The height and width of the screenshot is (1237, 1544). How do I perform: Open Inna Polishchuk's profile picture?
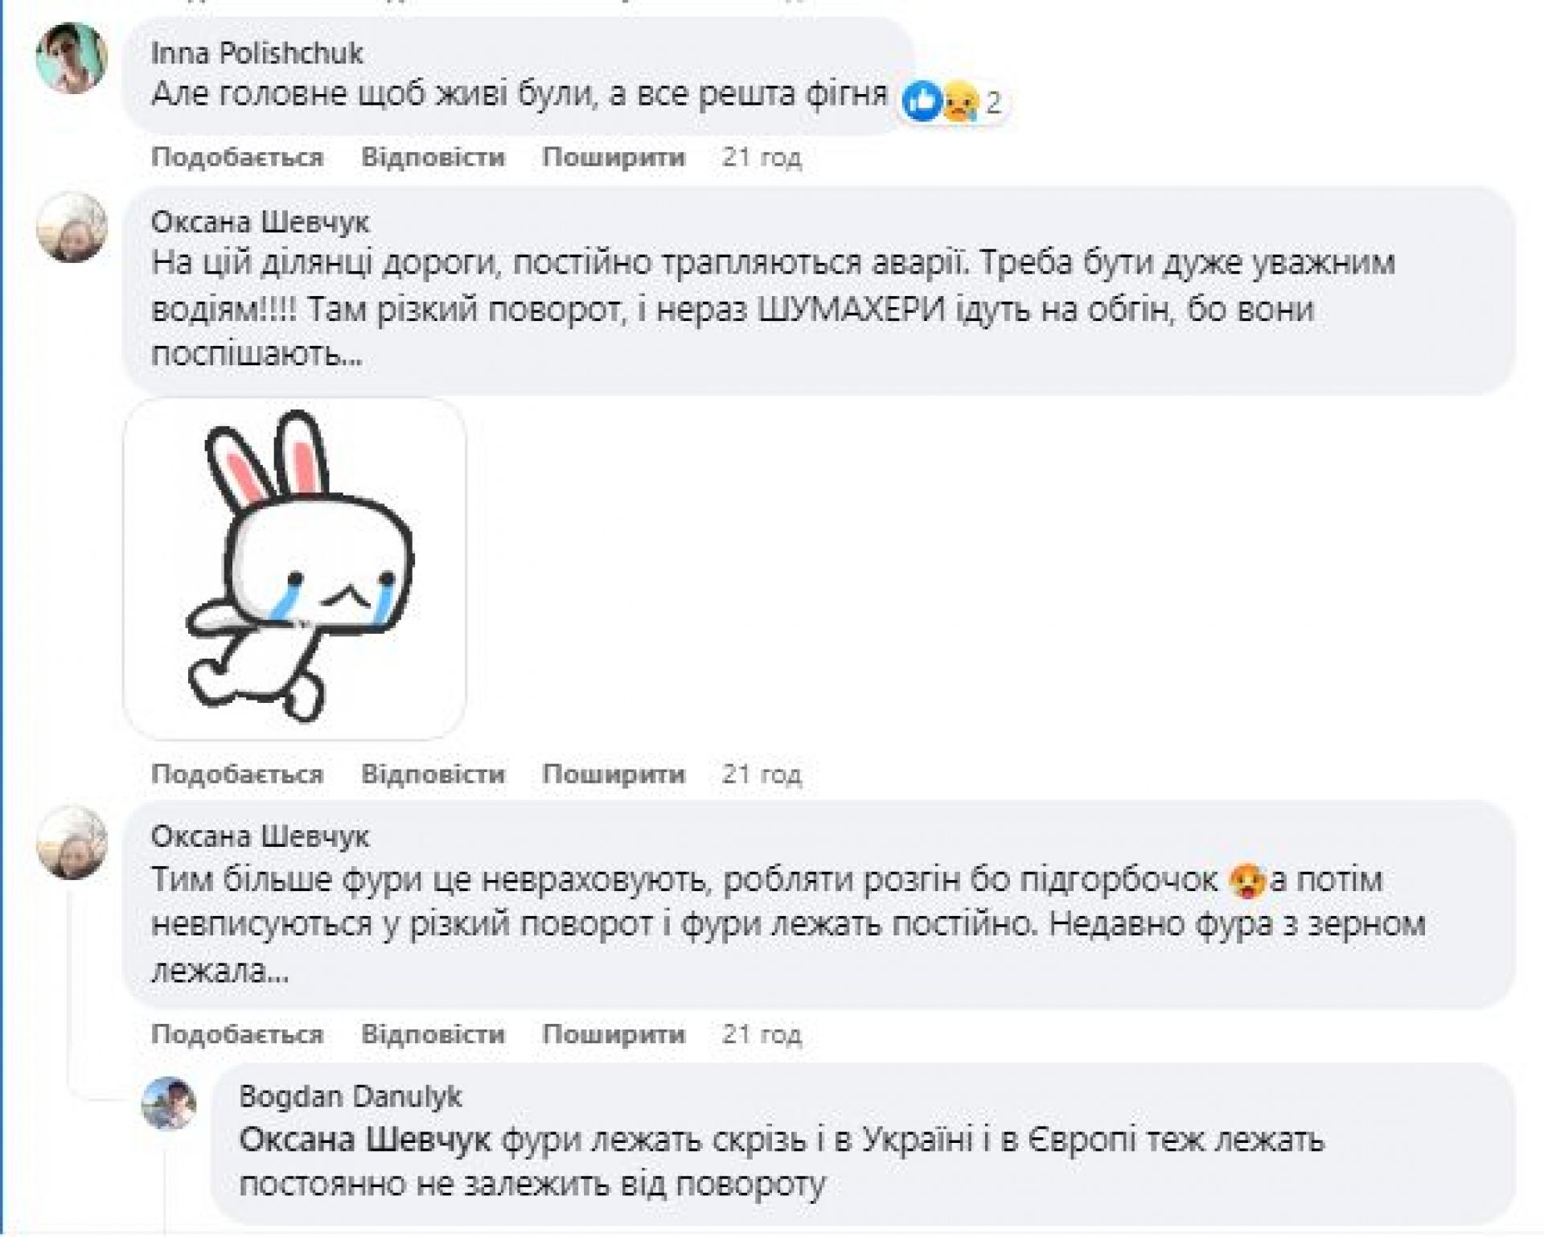click(72, 59)
